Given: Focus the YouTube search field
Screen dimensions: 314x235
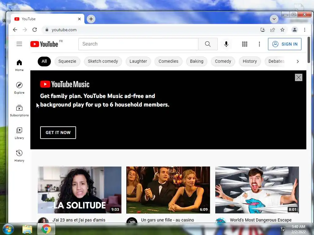Looking at the screenshot, I should 138,44.
